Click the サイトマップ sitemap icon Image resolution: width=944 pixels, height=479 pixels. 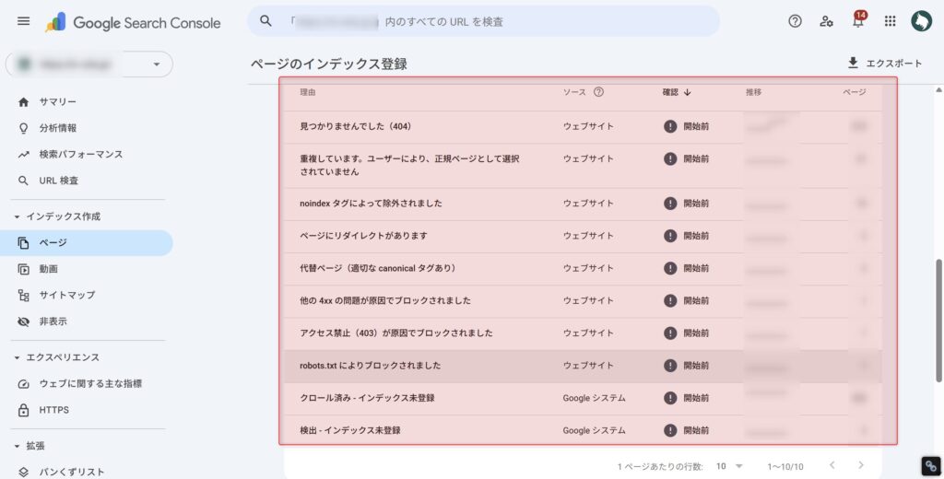click(23, 296)
